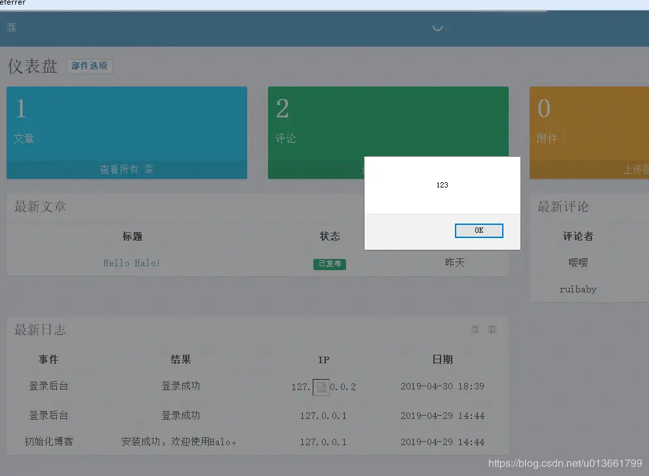Click the small icon inside the 127.0.0.2 IP address

tap(321, 387)
